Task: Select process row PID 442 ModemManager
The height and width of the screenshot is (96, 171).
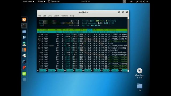Action: [x=82, y=68]
